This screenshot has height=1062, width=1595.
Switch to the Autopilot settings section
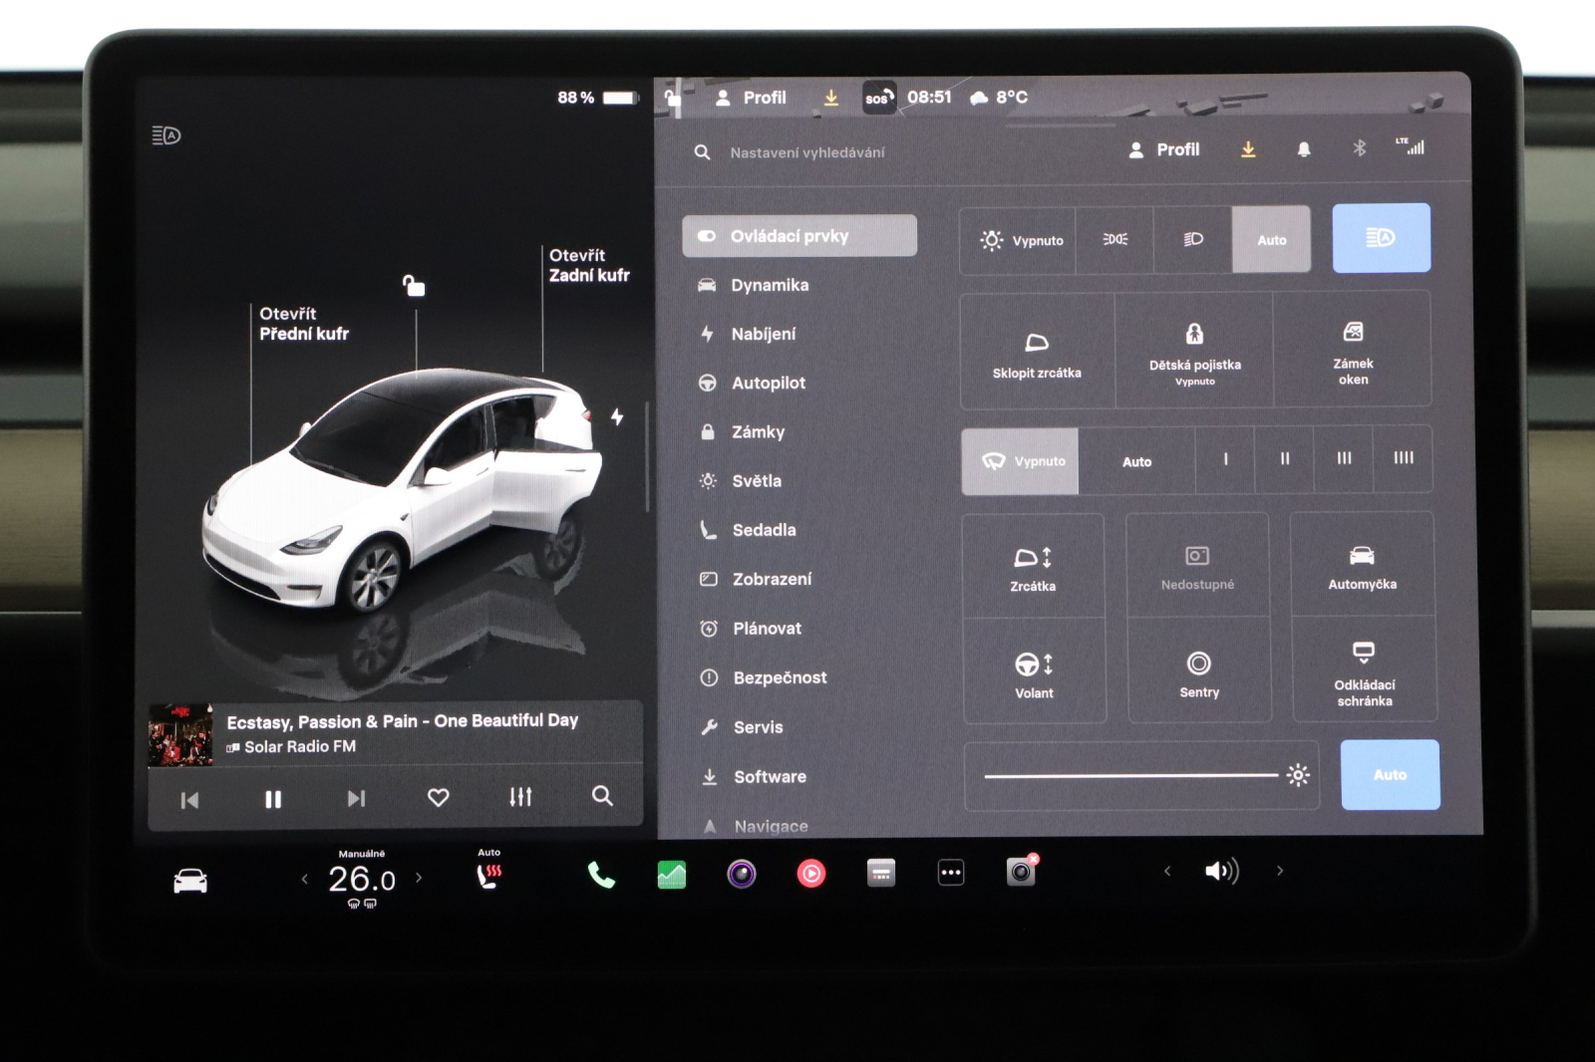point(768,383)
